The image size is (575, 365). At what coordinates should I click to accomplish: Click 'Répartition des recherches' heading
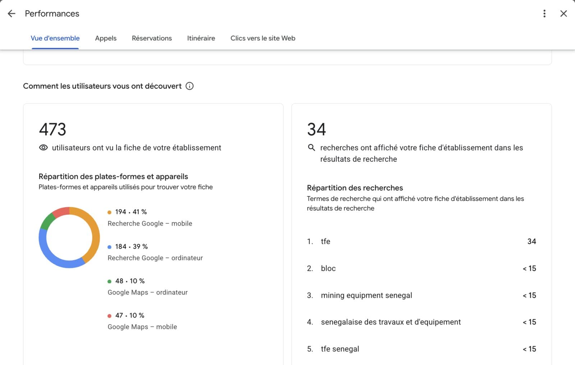355,188
